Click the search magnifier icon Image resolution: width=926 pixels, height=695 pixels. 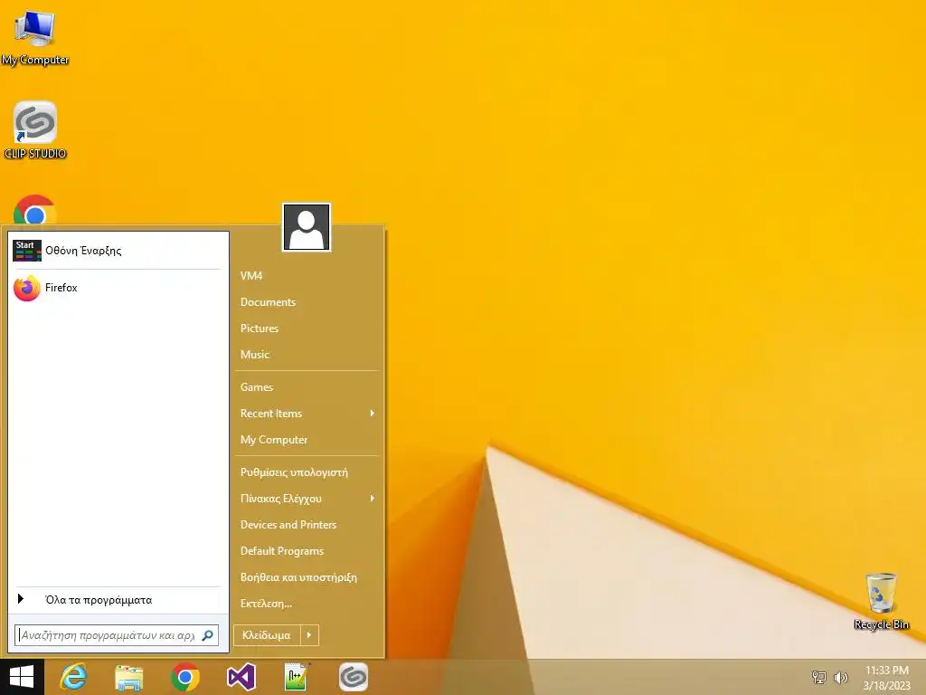[208, 635]
